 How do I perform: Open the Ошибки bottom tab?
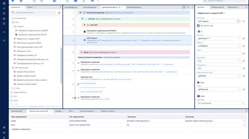pyautogui.click(x=58, y=111)
